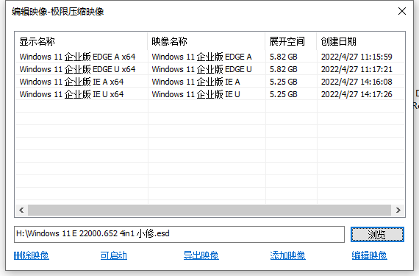Sort by the 显示名称 column header
The image size is (419, 276).
[x=81, y=41]
